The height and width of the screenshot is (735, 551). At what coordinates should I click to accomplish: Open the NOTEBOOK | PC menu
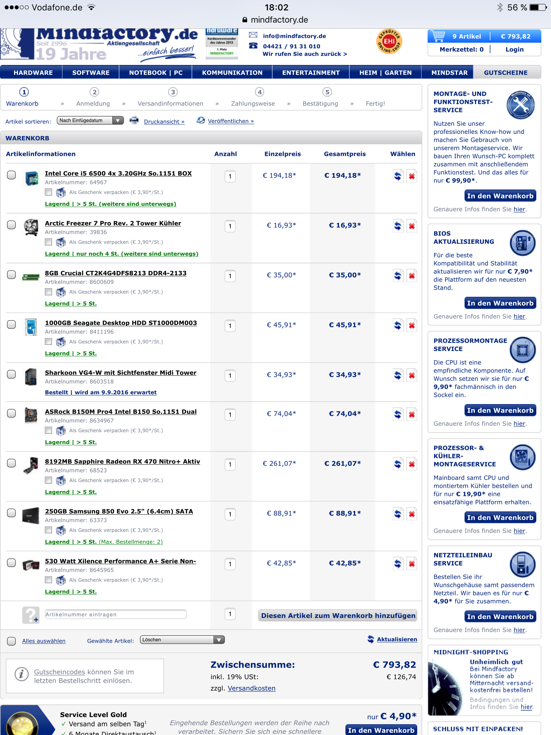(156, 72)
